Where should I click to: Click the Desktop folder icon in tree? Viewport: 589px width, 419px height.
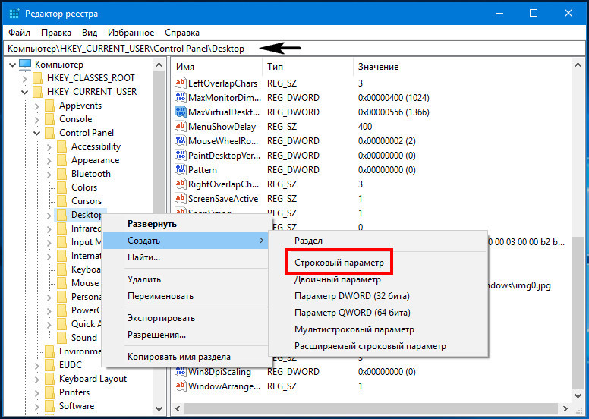[x=62, y=215]
